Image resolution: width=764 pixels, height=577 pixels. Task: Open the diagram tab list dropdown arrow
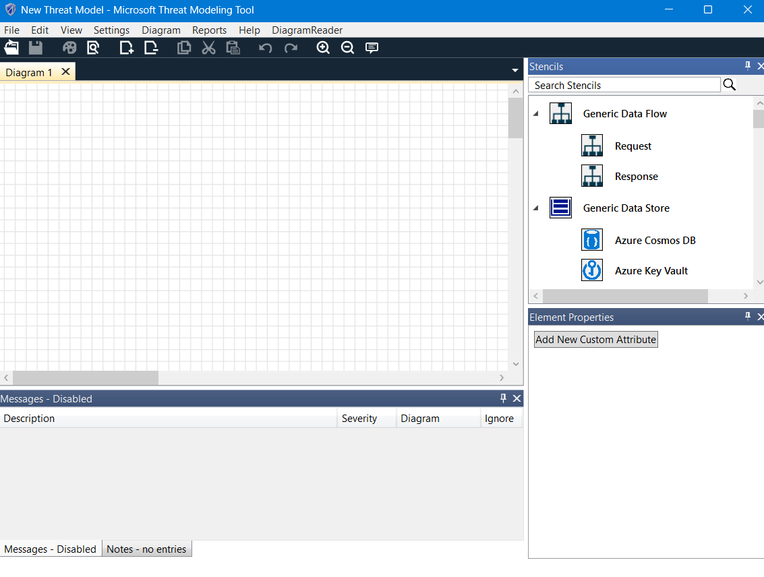[x=515, y=70]
